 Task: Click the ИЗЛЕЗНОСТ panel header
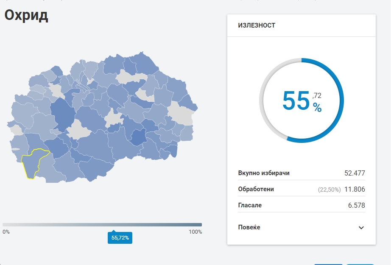[x=257, y=25]
